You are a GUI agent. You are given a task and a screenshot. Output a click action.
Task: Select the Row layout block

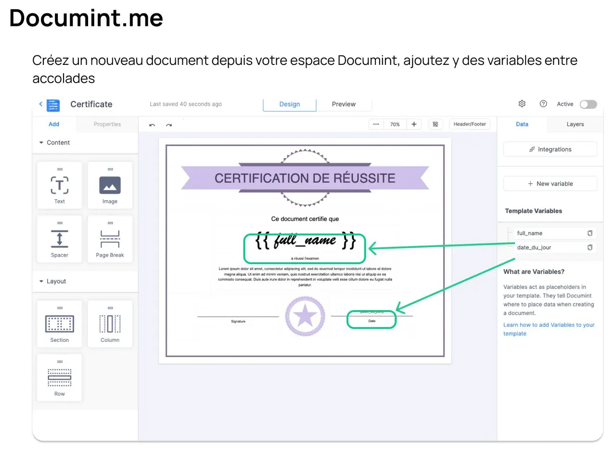[x=60, y=377]
